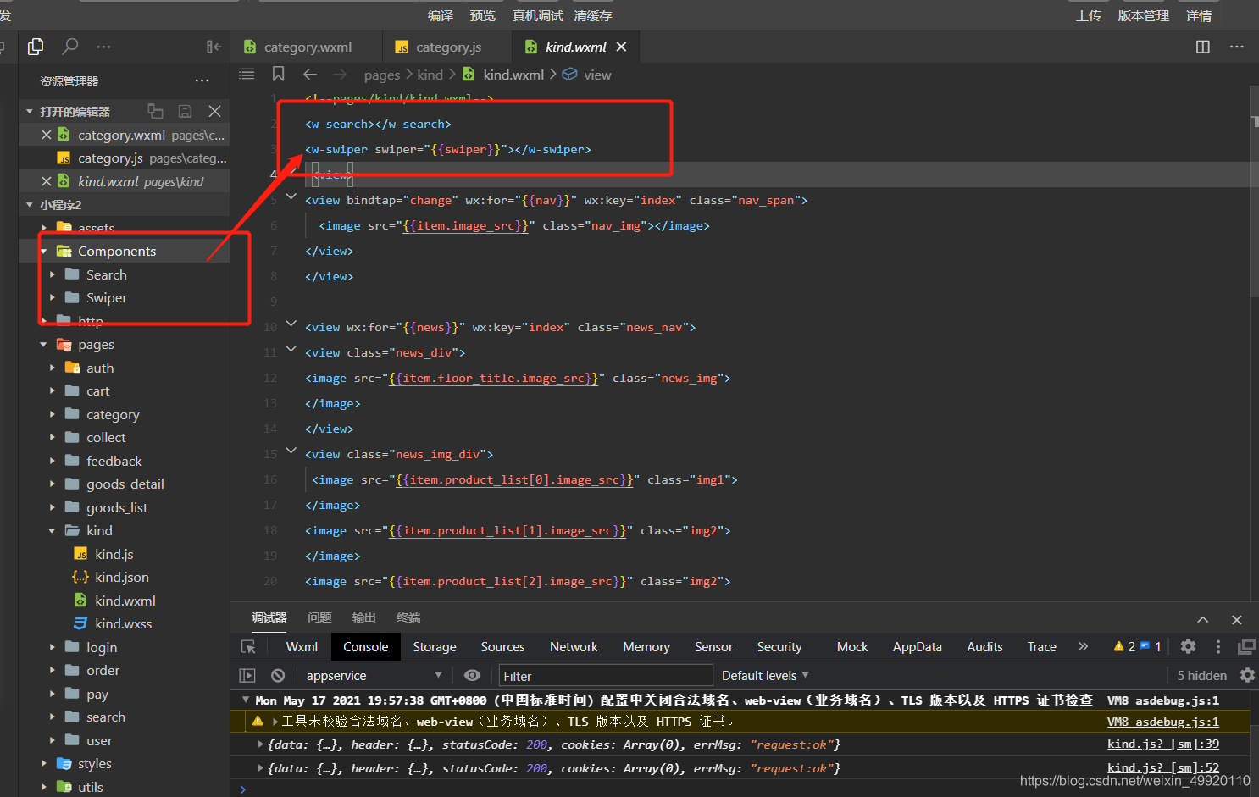Select element inspector icon in debugger
This screenshot has height=797, width=1259.
248,647
